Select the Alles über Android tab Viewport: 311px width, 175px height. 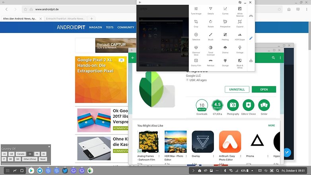[x=20, y=19]
